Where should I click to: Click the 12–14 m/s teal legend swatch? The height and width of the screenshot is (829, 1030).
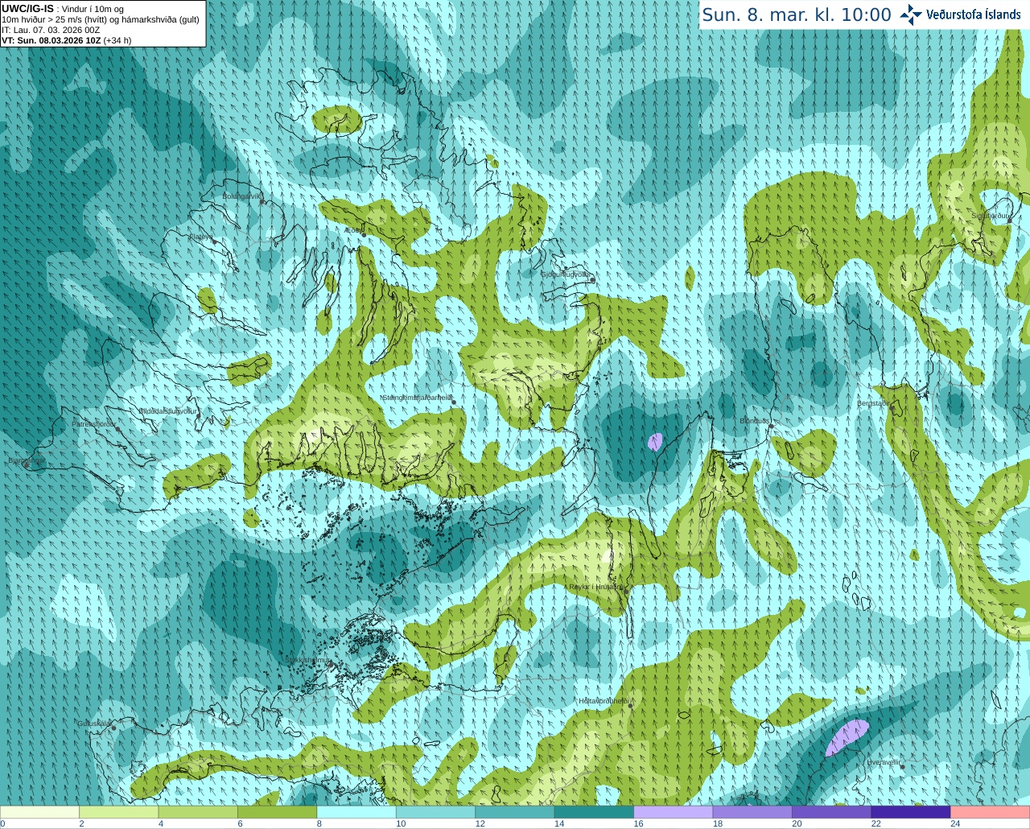(515, 812)
